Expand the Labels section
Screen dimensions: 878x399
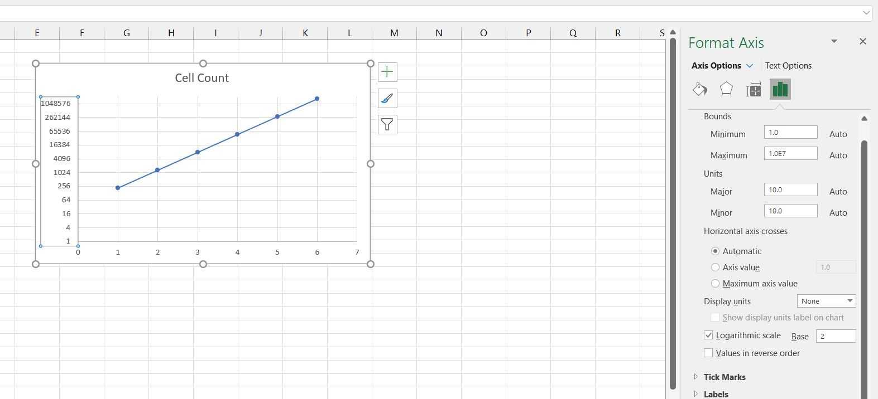(716, 394)
